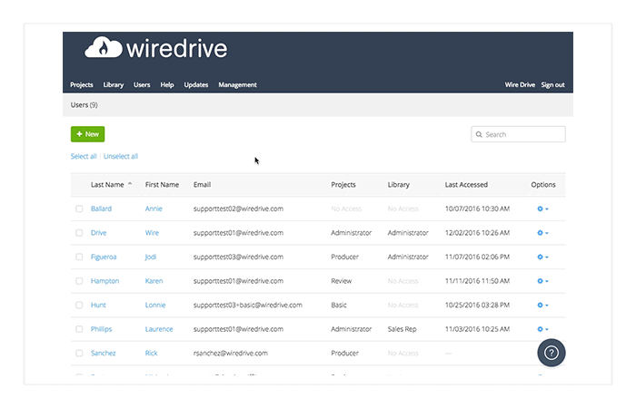636x408 pixels.
Task: Click the magnifier icon in Search box
Action: pos(479,134)
